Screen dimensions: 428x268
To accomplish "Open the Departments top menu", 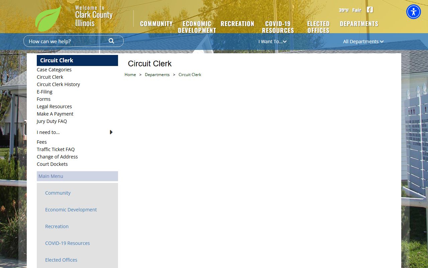I will point(359,24).
